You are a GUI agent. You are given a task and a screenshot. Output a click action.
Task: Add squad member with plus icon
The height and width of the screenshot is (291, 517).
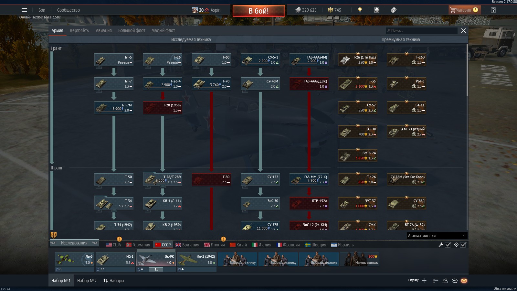424,281
